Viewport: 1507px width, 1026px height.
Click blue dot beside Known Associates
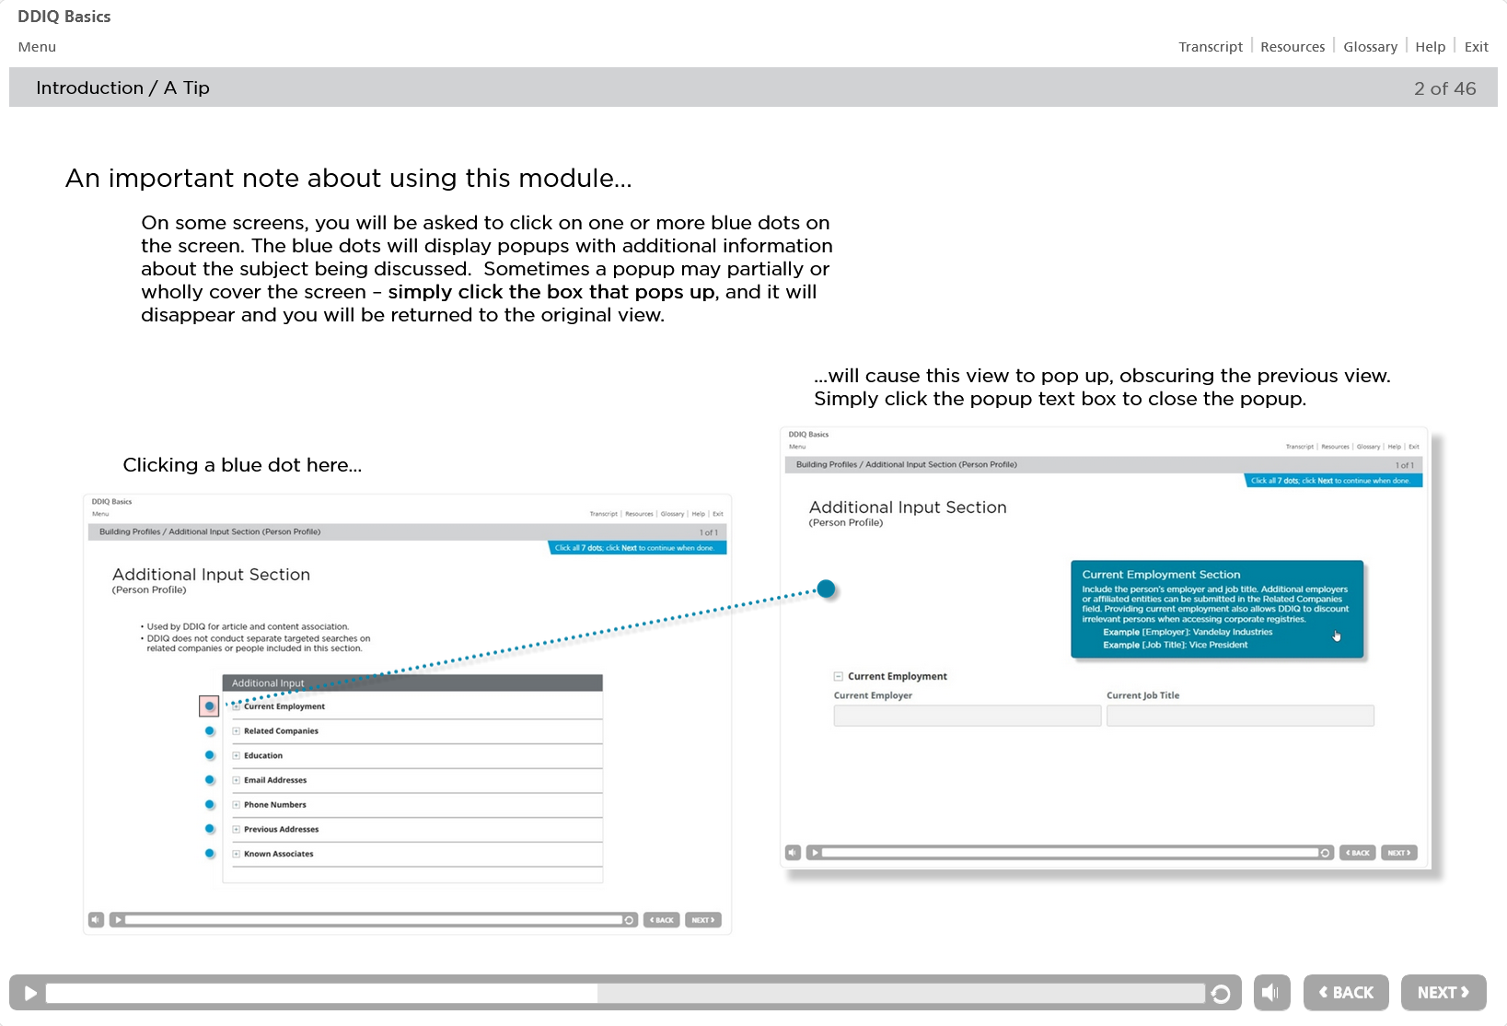[209, 854]
